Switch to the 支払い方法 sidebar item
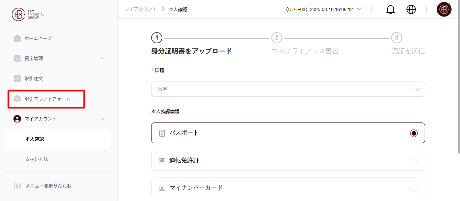 click(37, 159)
